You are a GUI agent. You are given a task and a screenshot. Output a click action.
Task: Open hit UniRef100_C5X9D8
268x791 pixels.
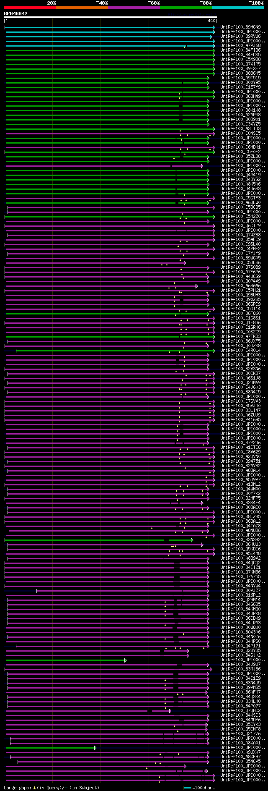click(241, 60)
